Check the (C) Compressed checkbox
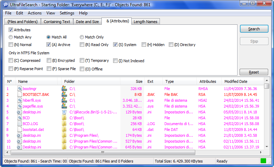Screen dimensions: 274x167 coord(11,60)
